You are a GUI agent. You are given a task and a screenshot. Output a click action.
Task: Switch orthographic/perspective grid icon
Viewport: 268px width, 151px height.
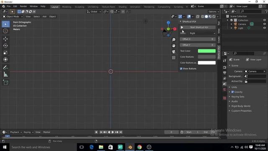pos(174,58)
